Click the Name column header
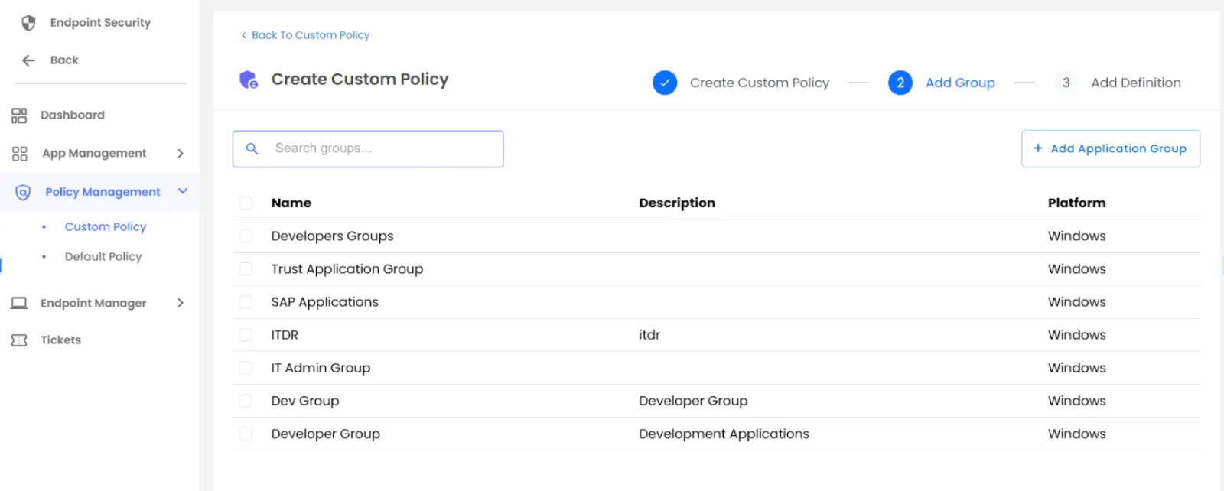The width and height of the screenshot is (1224, 491). [291, 203]
